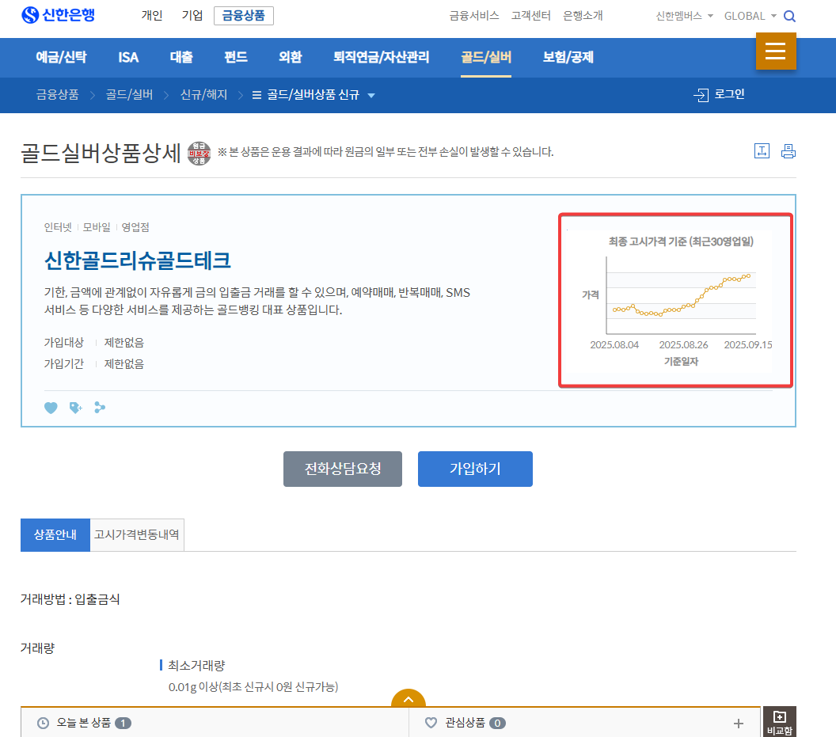Click the plus icon beside 관심상품

pos(739,724)
